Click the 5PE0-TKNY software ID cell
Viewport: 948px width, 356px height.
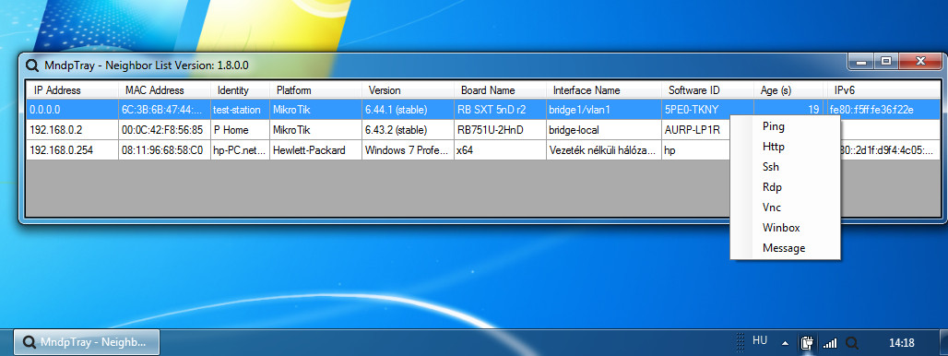point(707,110)
